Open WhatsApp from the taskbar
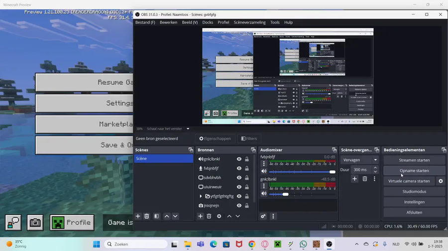 pos(303,244)
